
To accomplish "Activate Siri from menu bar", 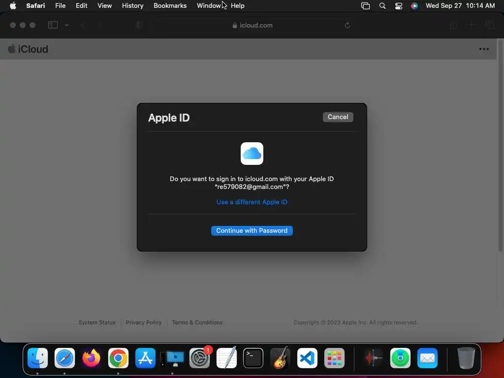I will click(414, 6).
